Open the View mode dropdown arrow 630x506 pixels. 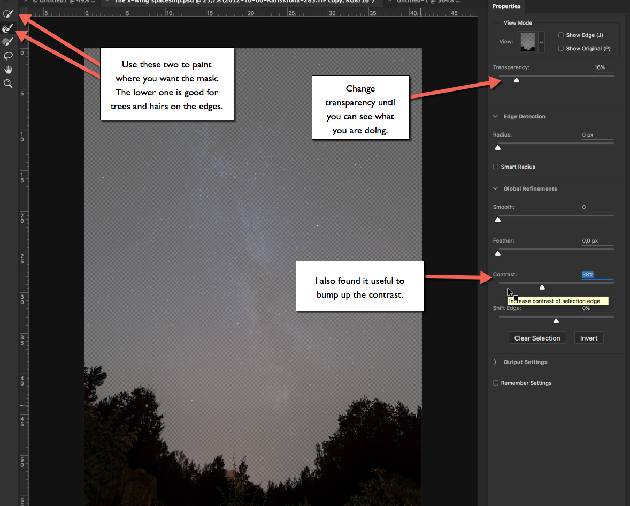(541, 42)
